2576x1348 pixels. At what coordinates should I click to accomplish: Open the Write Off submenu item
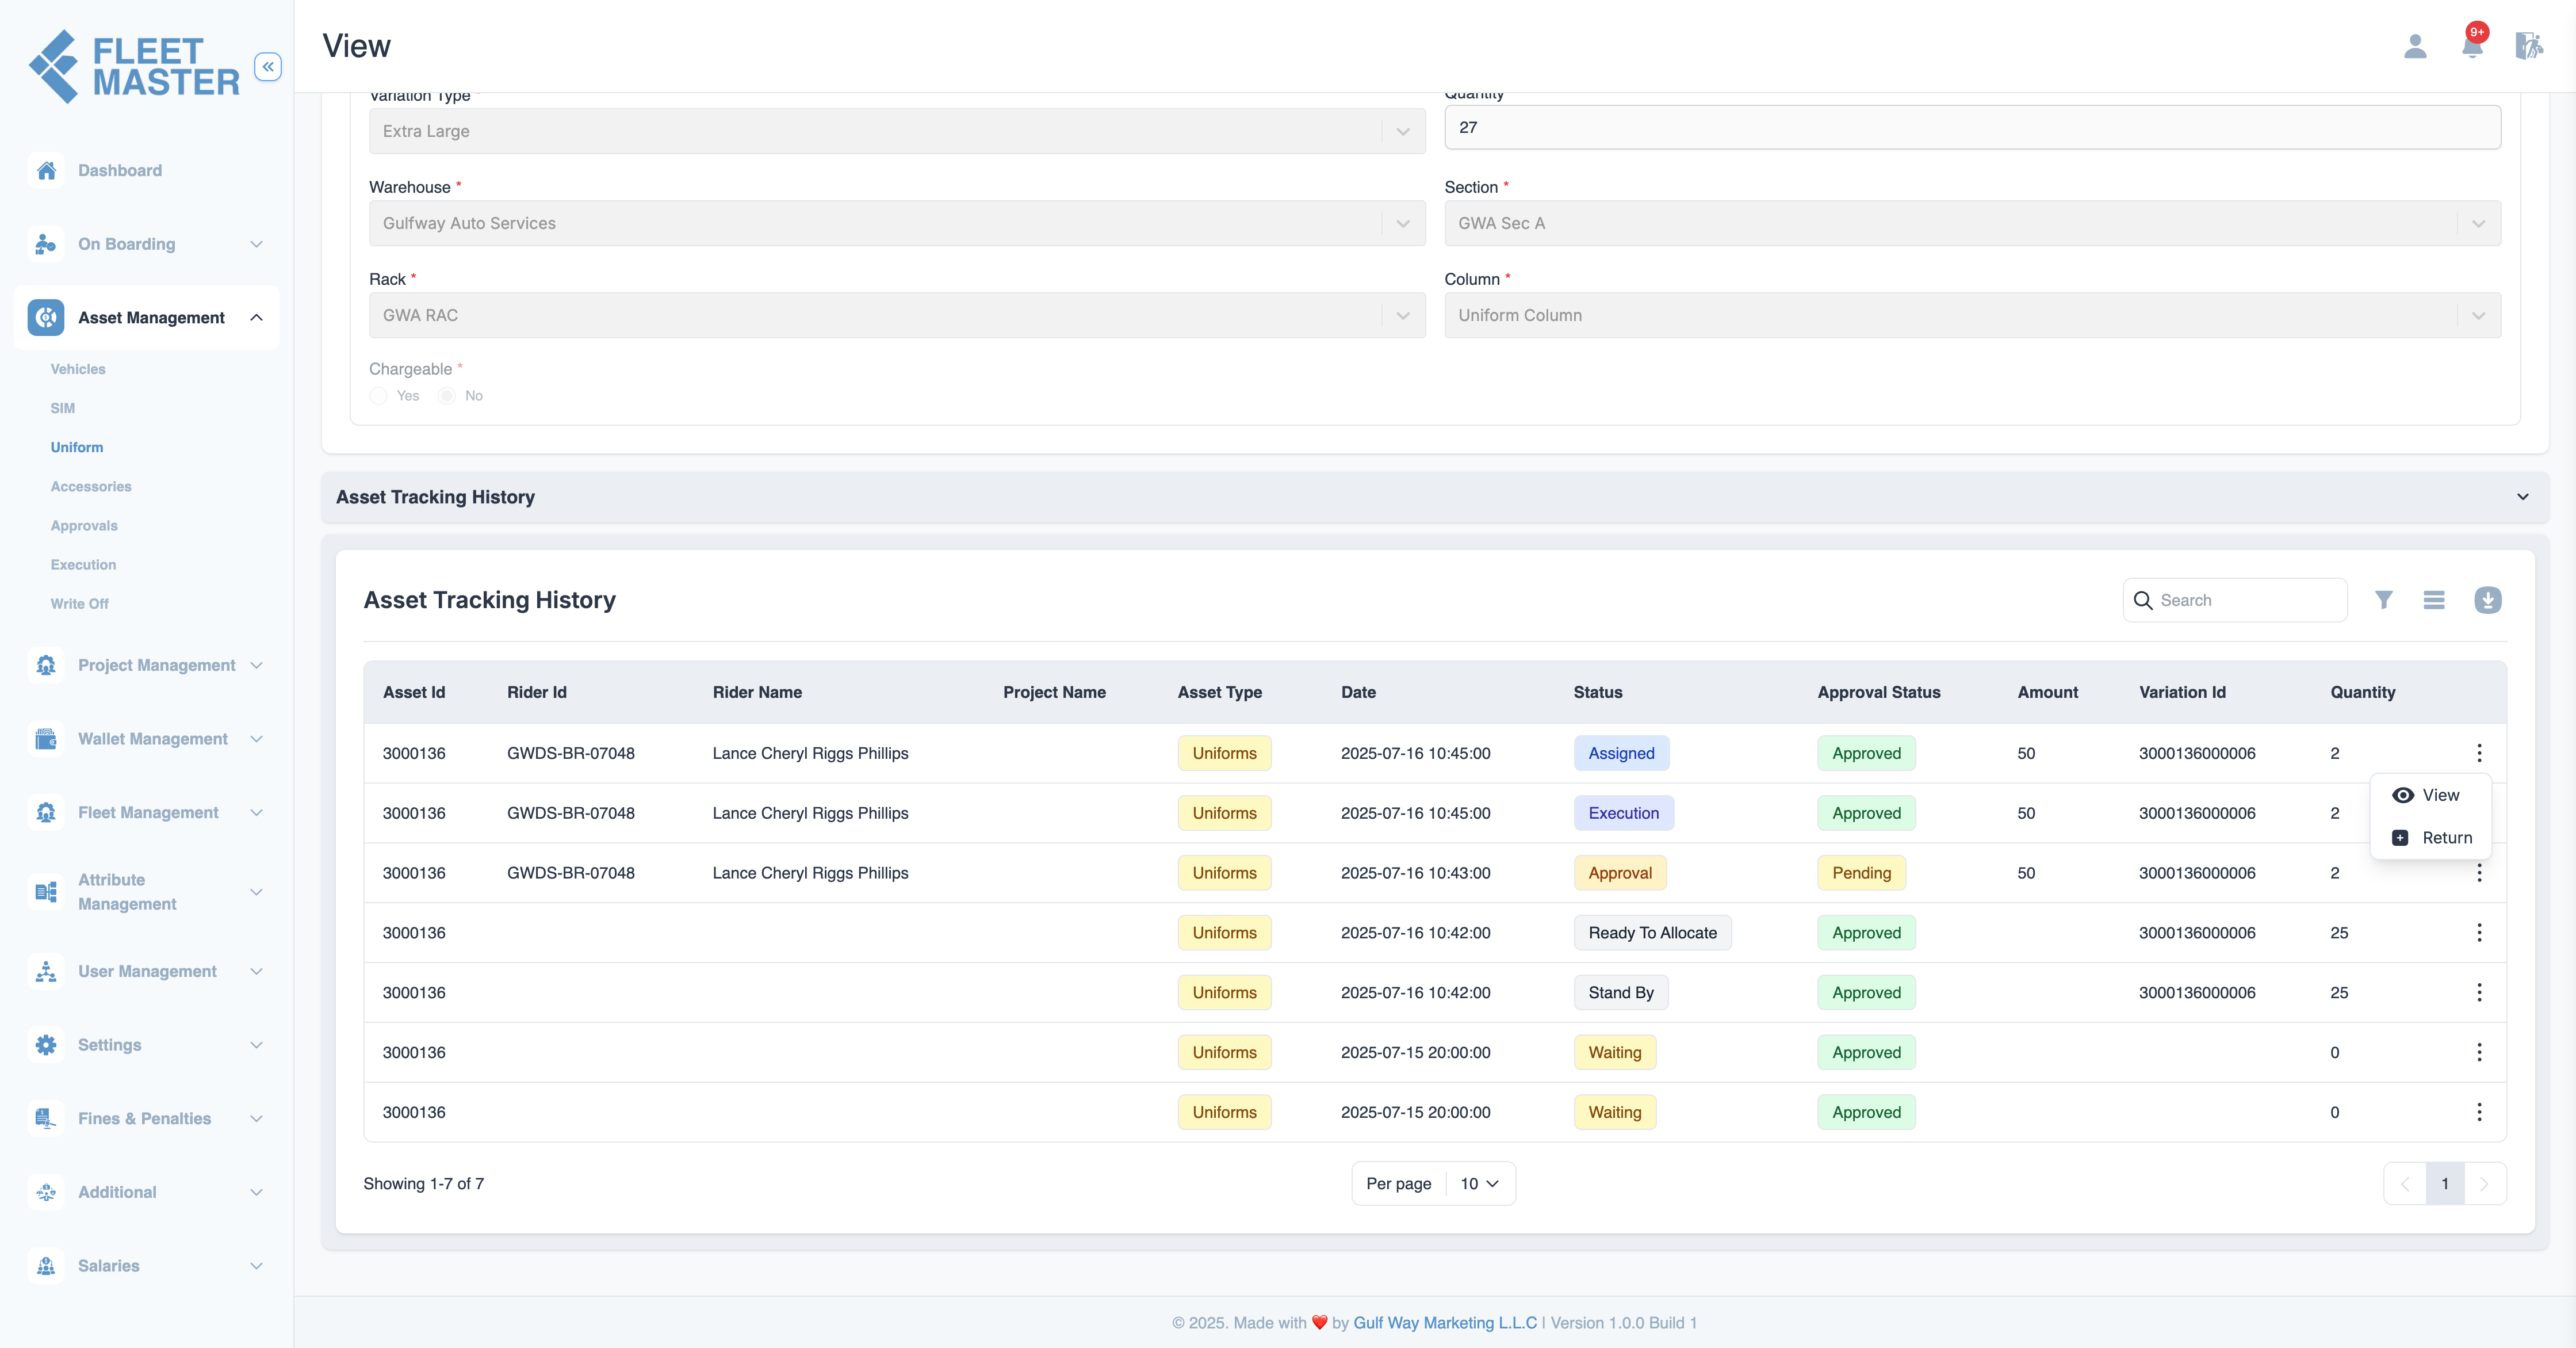click(80, 603)
